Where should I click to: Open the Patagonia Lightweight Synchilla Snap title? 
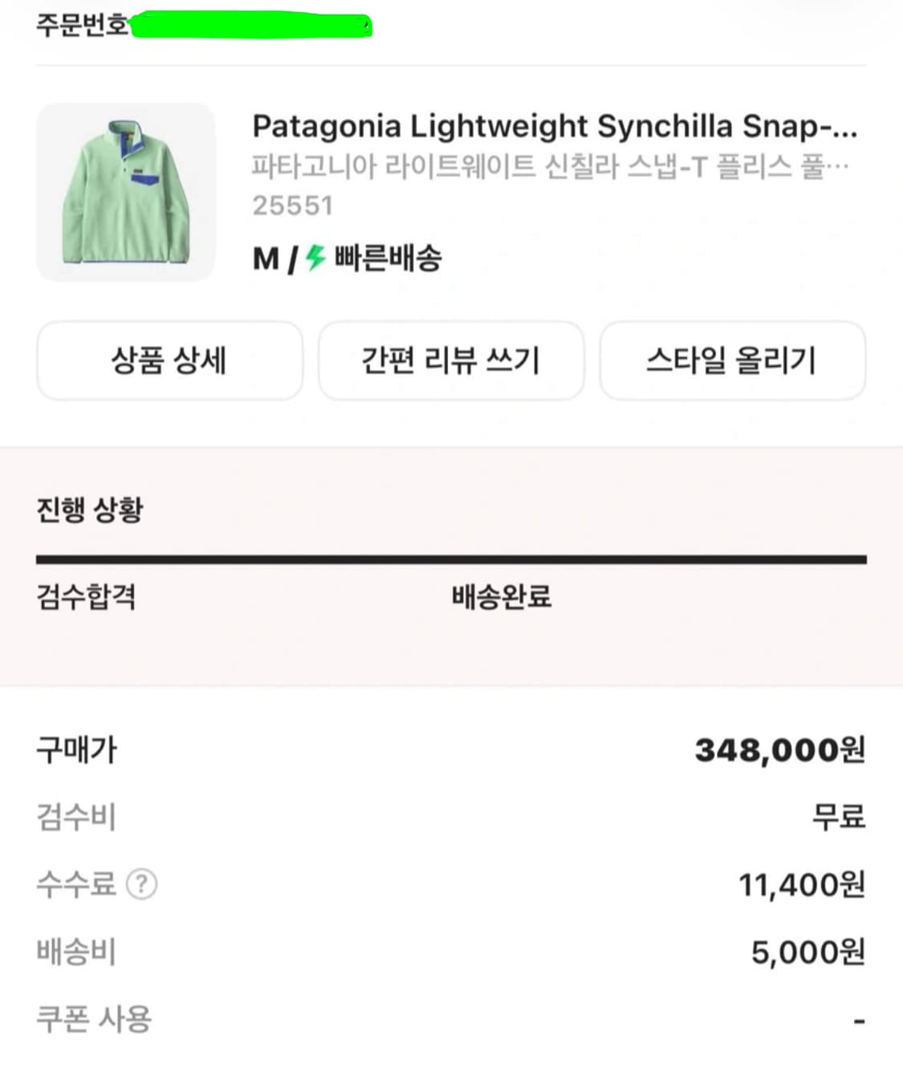tap(554, 126)
